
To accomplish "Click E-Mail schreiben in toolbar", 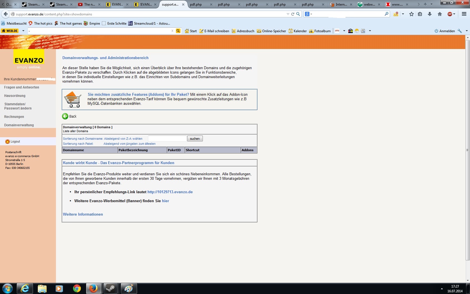I will click(x=214, y=31).
